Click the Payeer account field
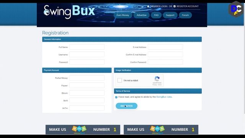The width and height of the screenshot is (245, 138). click(87, 85)
